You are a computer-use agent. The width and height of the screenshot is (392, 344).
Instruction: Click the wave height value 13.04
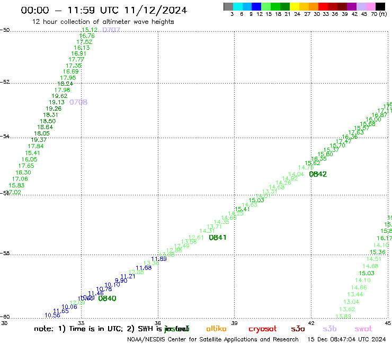click(351, 302)
